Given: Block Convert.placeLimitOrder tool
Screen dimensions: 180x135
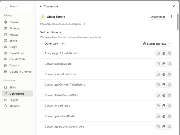Looking at the screenshot, I should coord(169,116).
